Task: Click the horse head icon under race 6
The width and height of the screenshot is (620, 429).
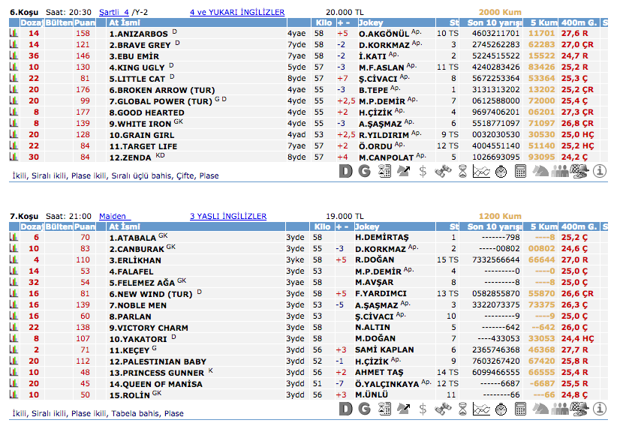Action: click(540, 171)
